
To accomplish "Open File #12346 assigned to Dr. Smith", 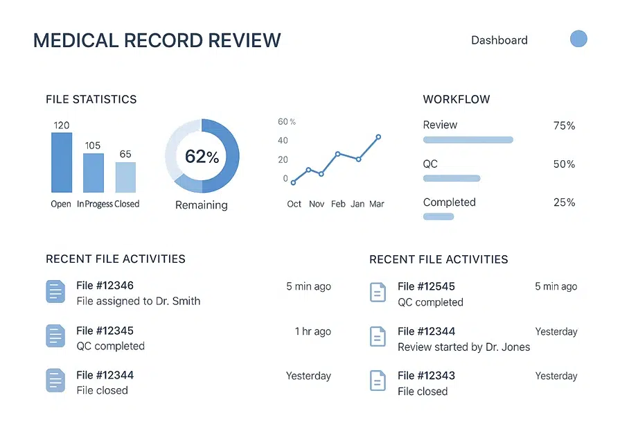I will tap(138, 293).
